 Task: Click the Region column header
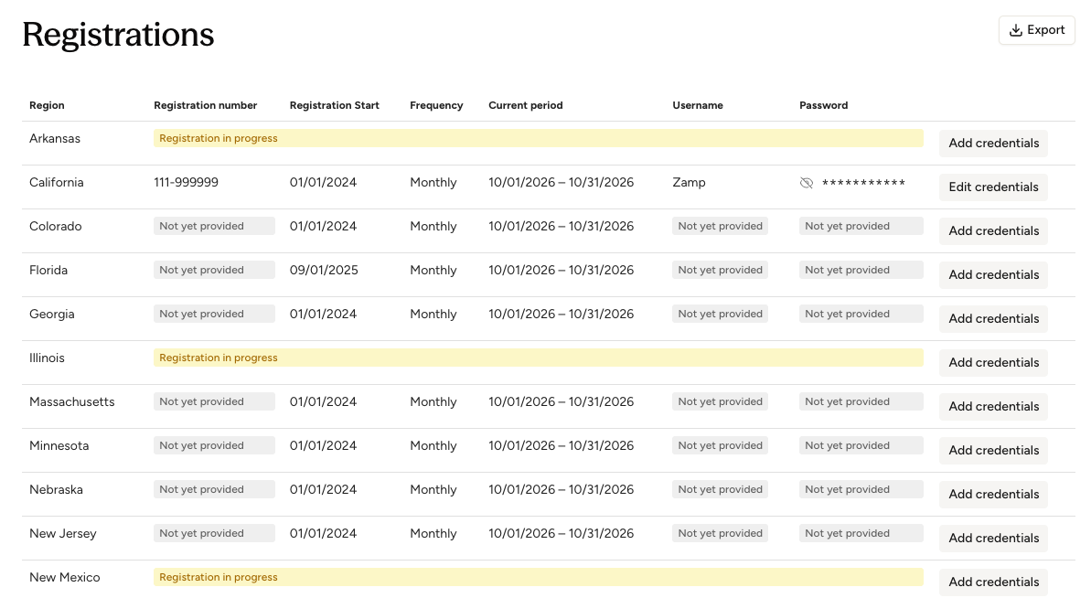click(47, 106)
